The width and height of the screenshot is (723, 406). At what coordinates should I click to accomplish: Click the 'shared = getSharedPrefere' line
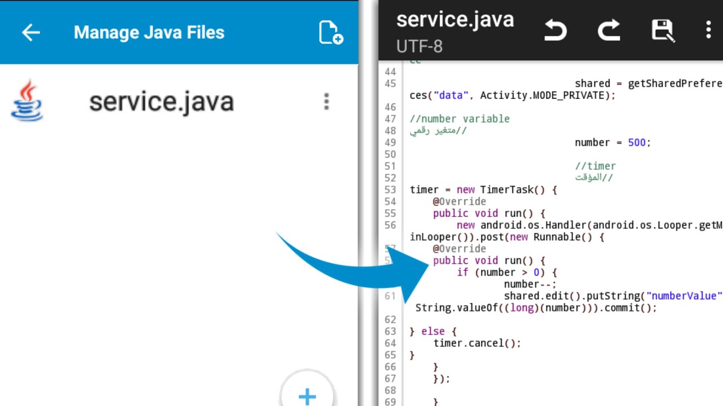coord(648,83)
